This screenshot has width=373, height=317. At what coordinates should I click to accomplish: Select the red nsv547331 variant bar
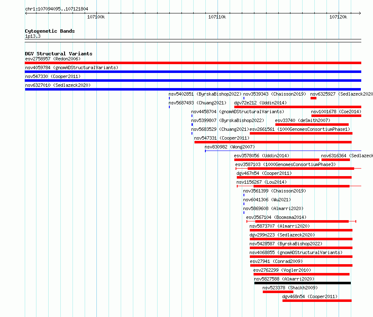pyautogui.click(x=273, y=142)
